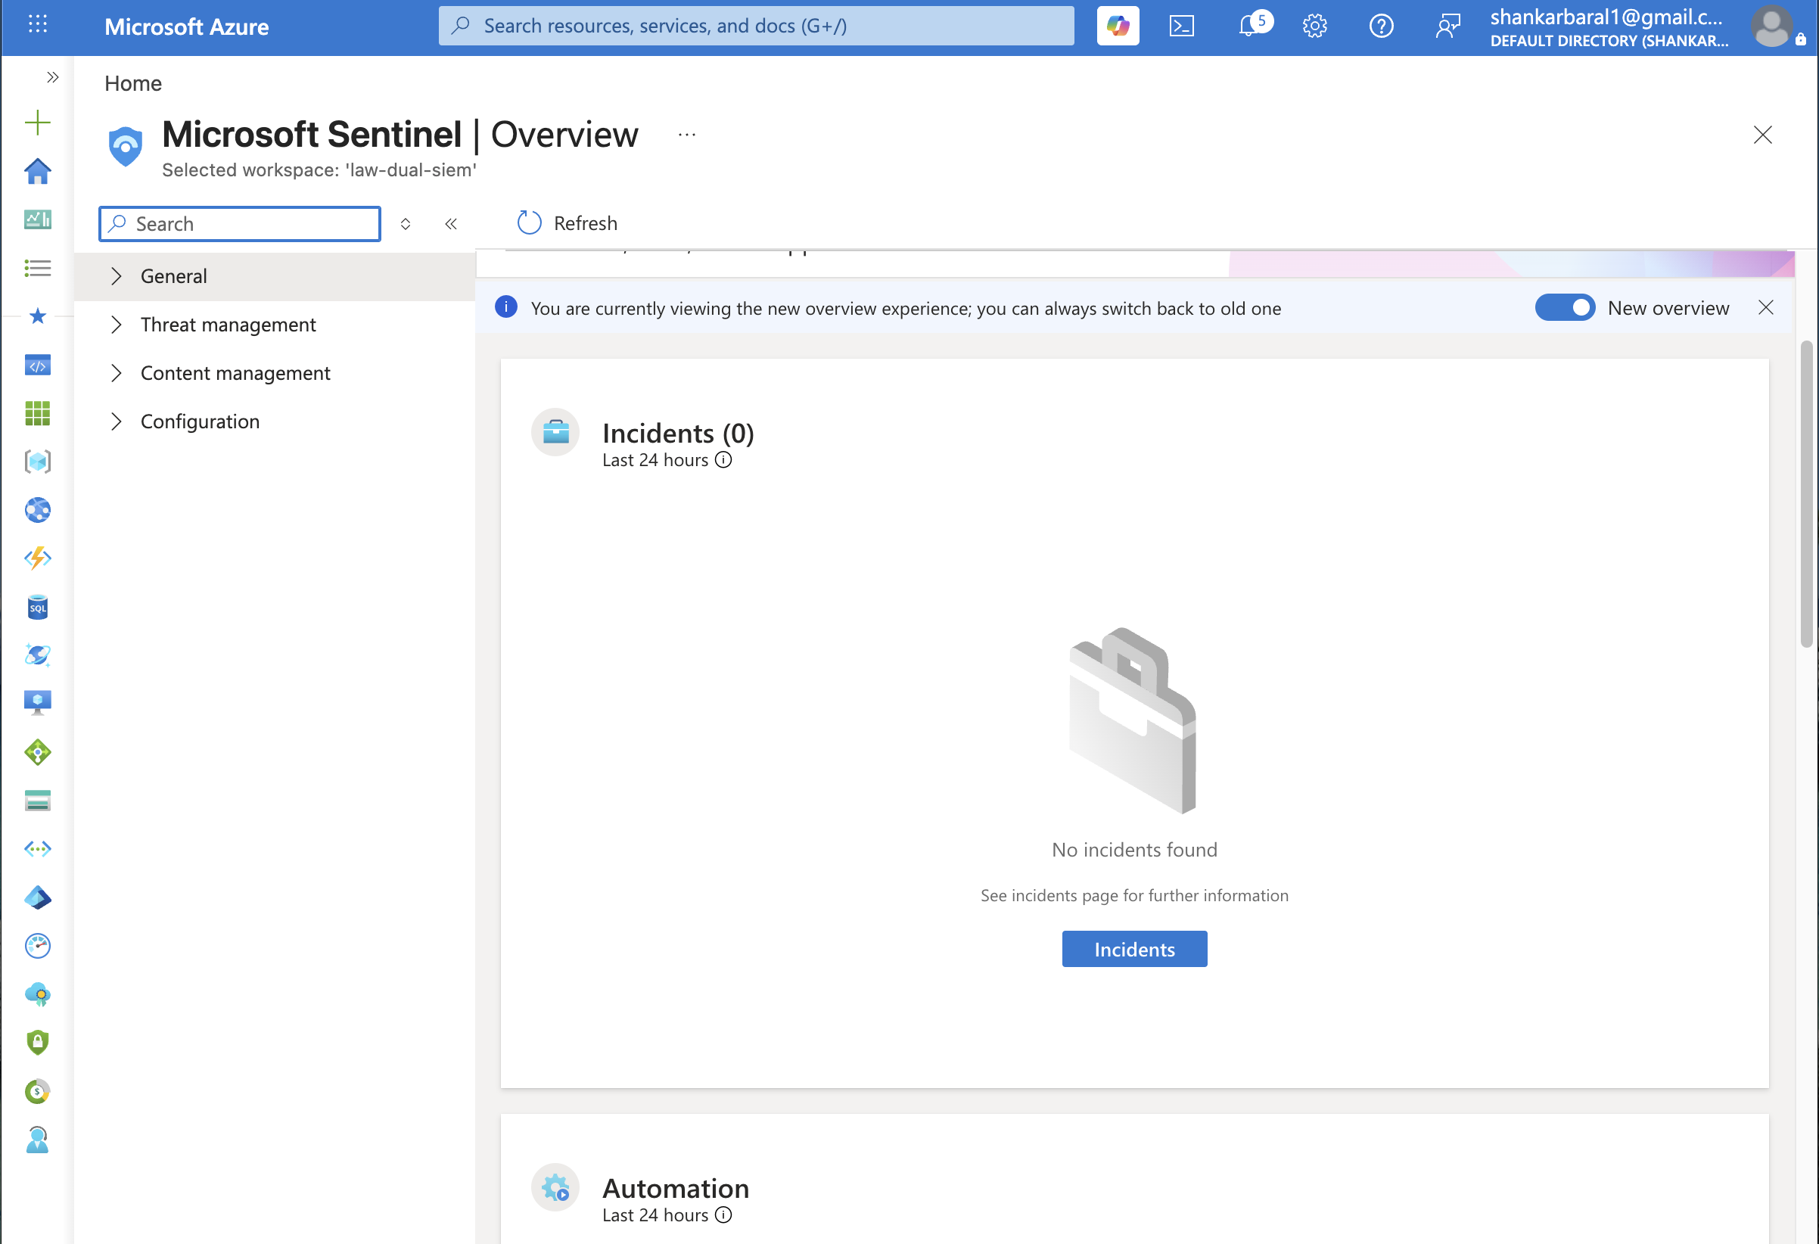Image resolution: width=1819 pixels, height=1244 pixels.
Task: Open the Advisor cloud ribbon icon
Action: pyautogui.click(x=38, y=995)
